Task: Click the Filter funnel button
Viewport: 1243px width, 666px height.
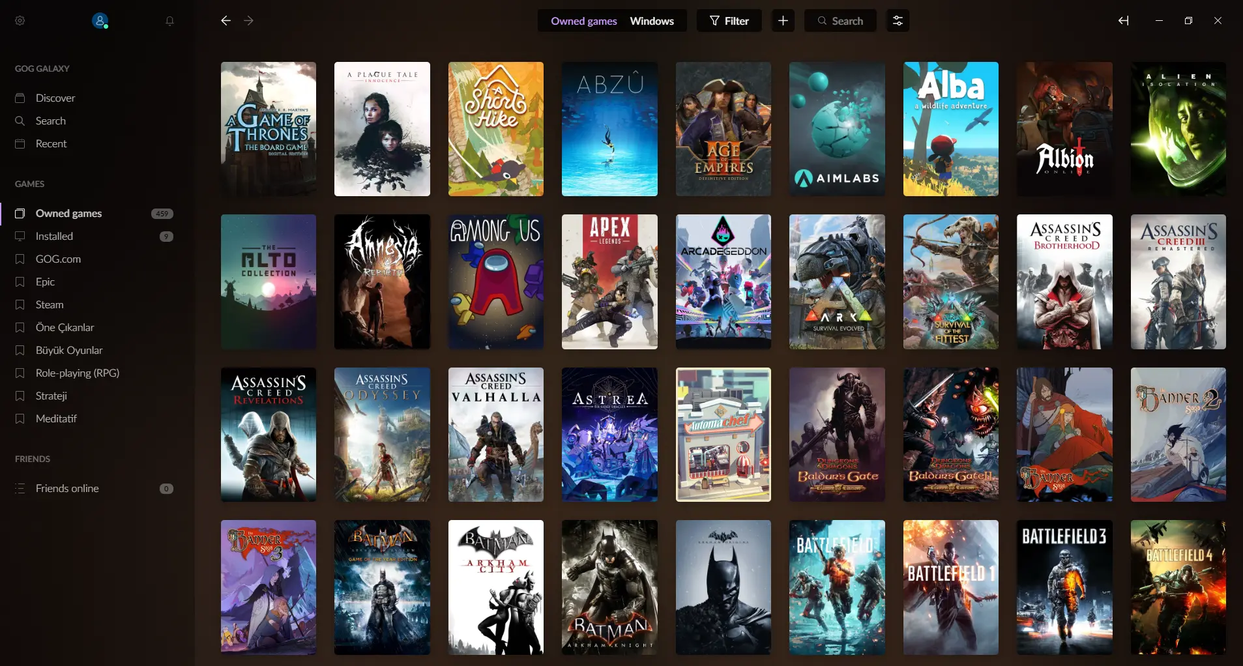Action: 729,21
